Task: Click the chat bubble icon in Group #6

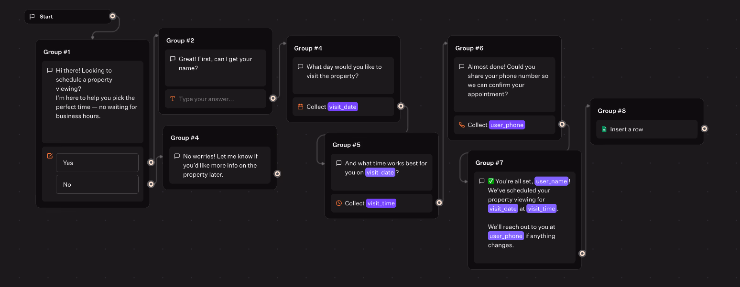Action: point(461,67)
